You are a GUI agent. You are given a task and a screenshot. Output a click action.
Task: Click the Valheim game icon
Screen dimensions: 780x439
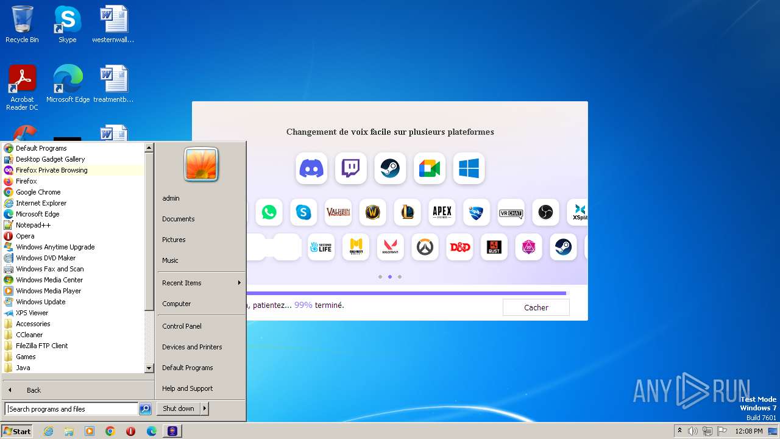tap(338, 212)
